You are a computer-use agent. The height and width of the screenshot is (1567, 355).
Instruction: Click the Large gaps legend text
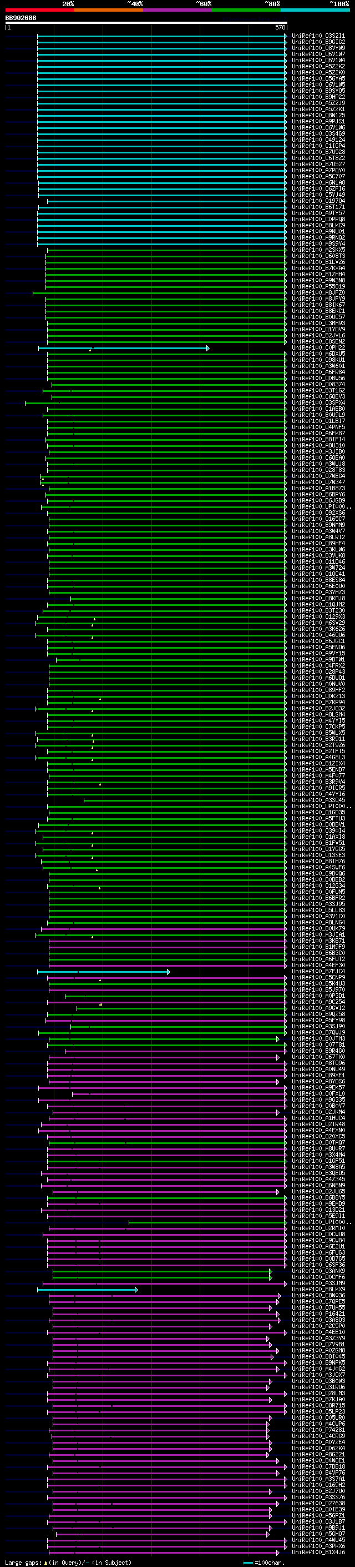point(24,1562)
